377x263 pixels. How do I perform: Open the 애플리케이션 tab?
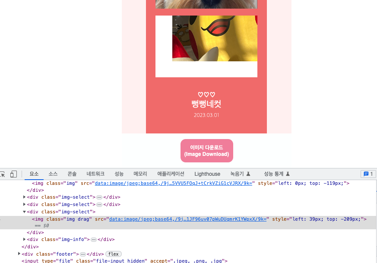click(x=171, y=174)
